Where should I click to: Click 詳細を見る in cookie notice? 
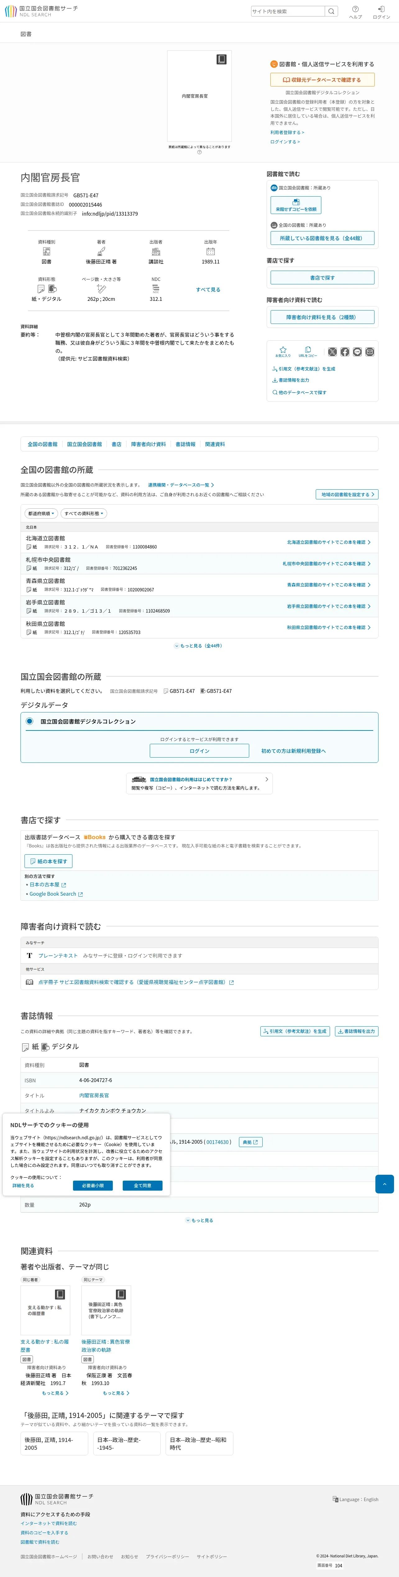click(x=23, y=1186)
